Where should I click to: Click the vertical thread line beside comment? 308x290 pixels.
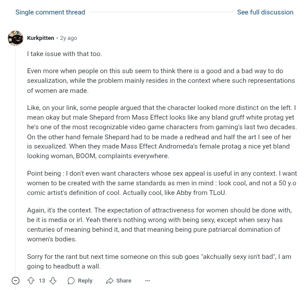[15, 161]
